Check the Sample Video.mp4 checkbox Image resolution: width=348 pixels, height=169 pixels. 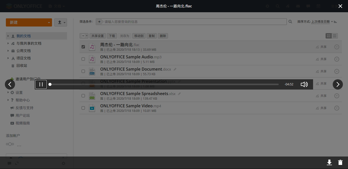pos(83,108)
